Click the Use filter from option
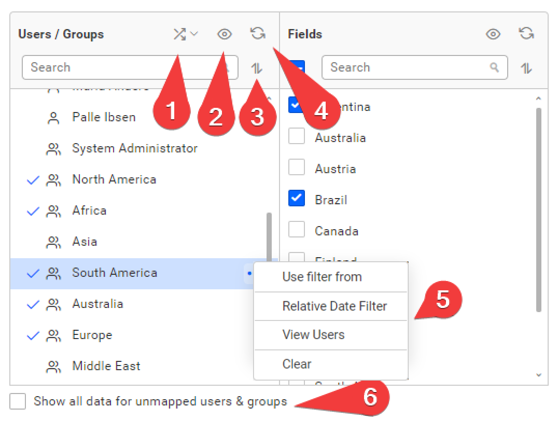Viewport: 558px width, 421px height. [322, 277]
